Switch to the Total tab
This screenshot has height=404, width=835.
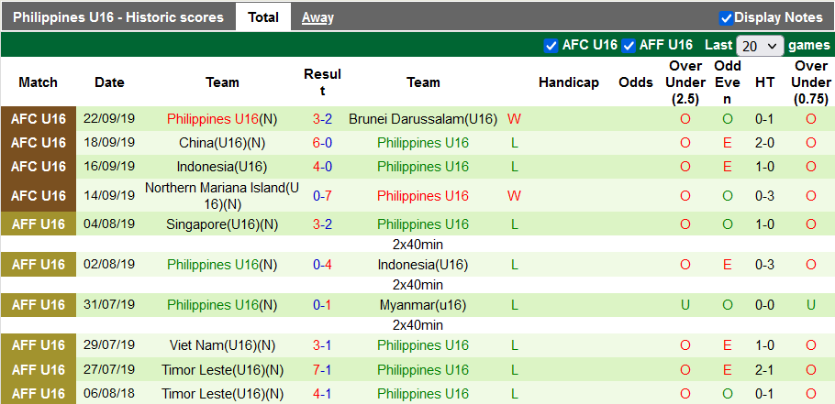click(x=263, y=17)
